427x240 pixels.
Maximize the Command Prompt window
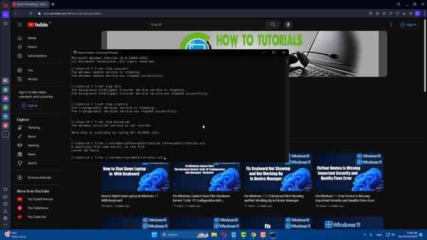click(274, 53)
